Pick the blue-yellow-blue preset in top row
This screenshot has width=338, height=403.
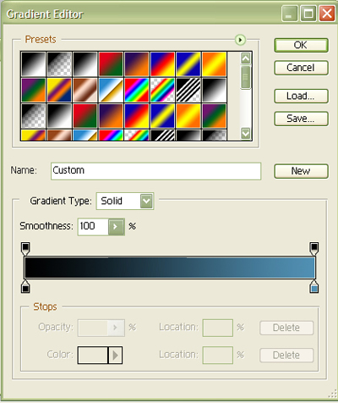(x=188, y=64)
